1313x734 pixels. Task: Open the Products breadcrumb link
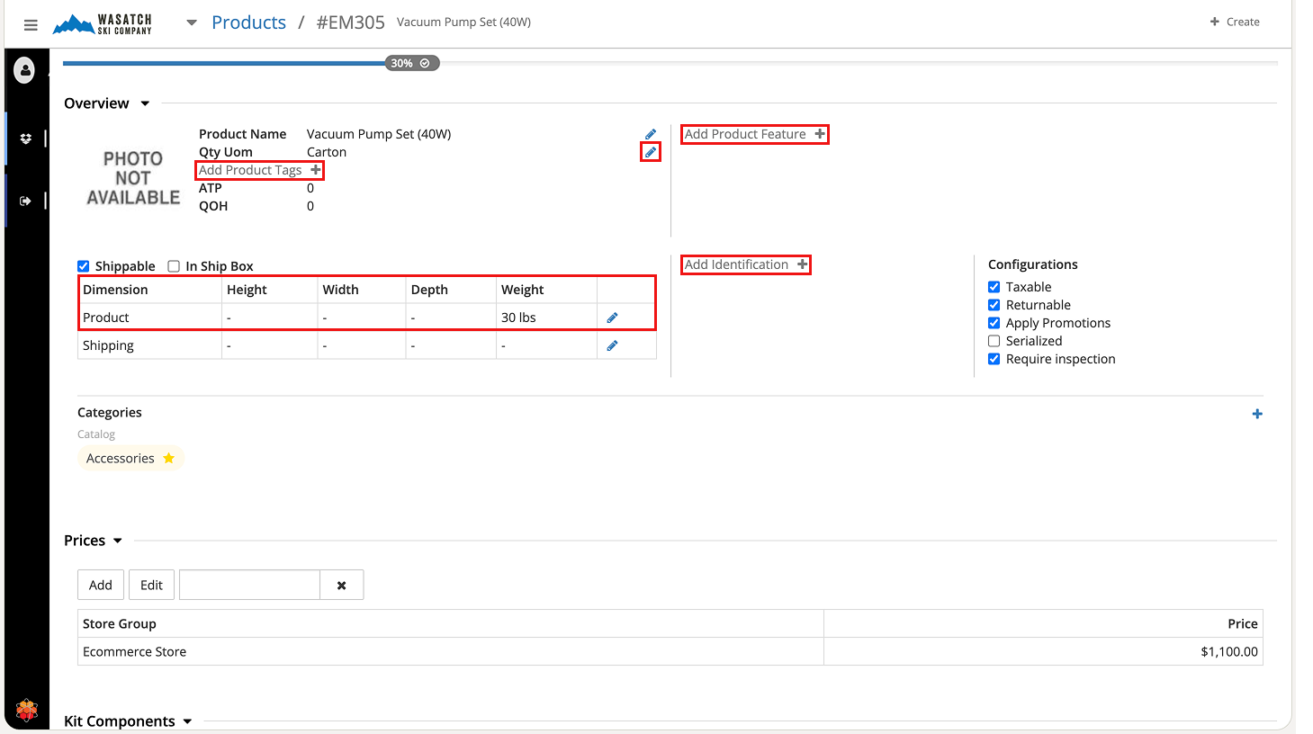[x=248, y=22]
